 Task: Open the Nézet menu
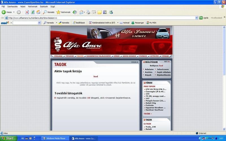coord(23,6)
